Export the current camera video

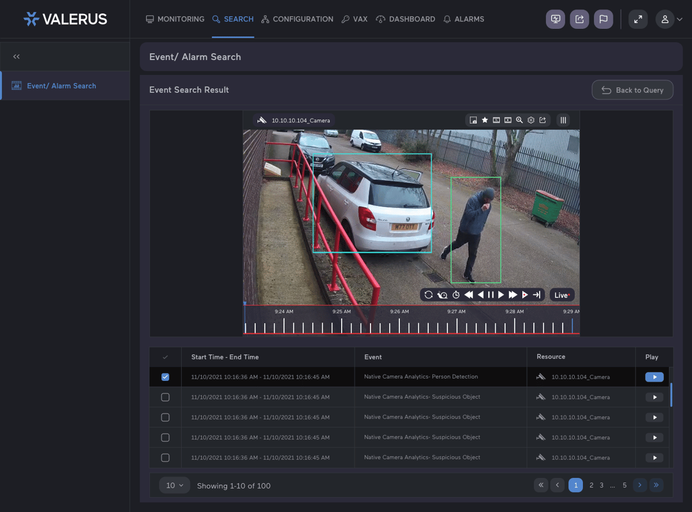543,120
